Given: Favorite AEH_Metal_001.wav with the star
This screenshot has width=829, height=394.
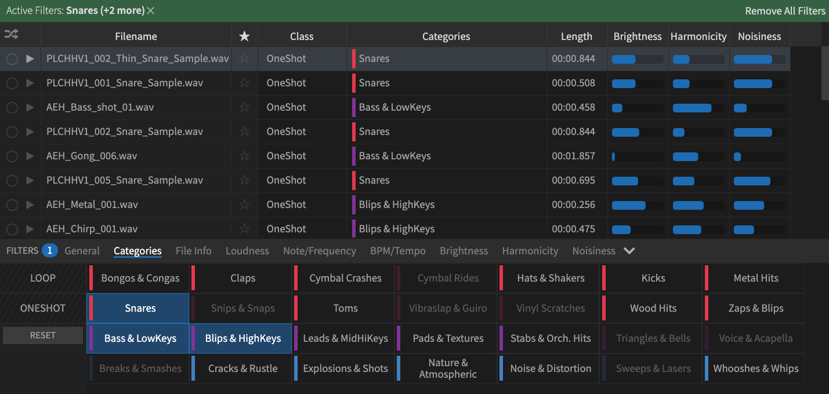Looking at the screenshot, I should [244, 205].
